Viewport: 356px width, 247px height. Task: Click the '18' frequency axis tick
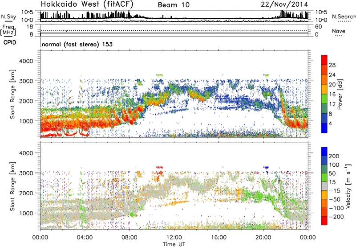(30, 27)
